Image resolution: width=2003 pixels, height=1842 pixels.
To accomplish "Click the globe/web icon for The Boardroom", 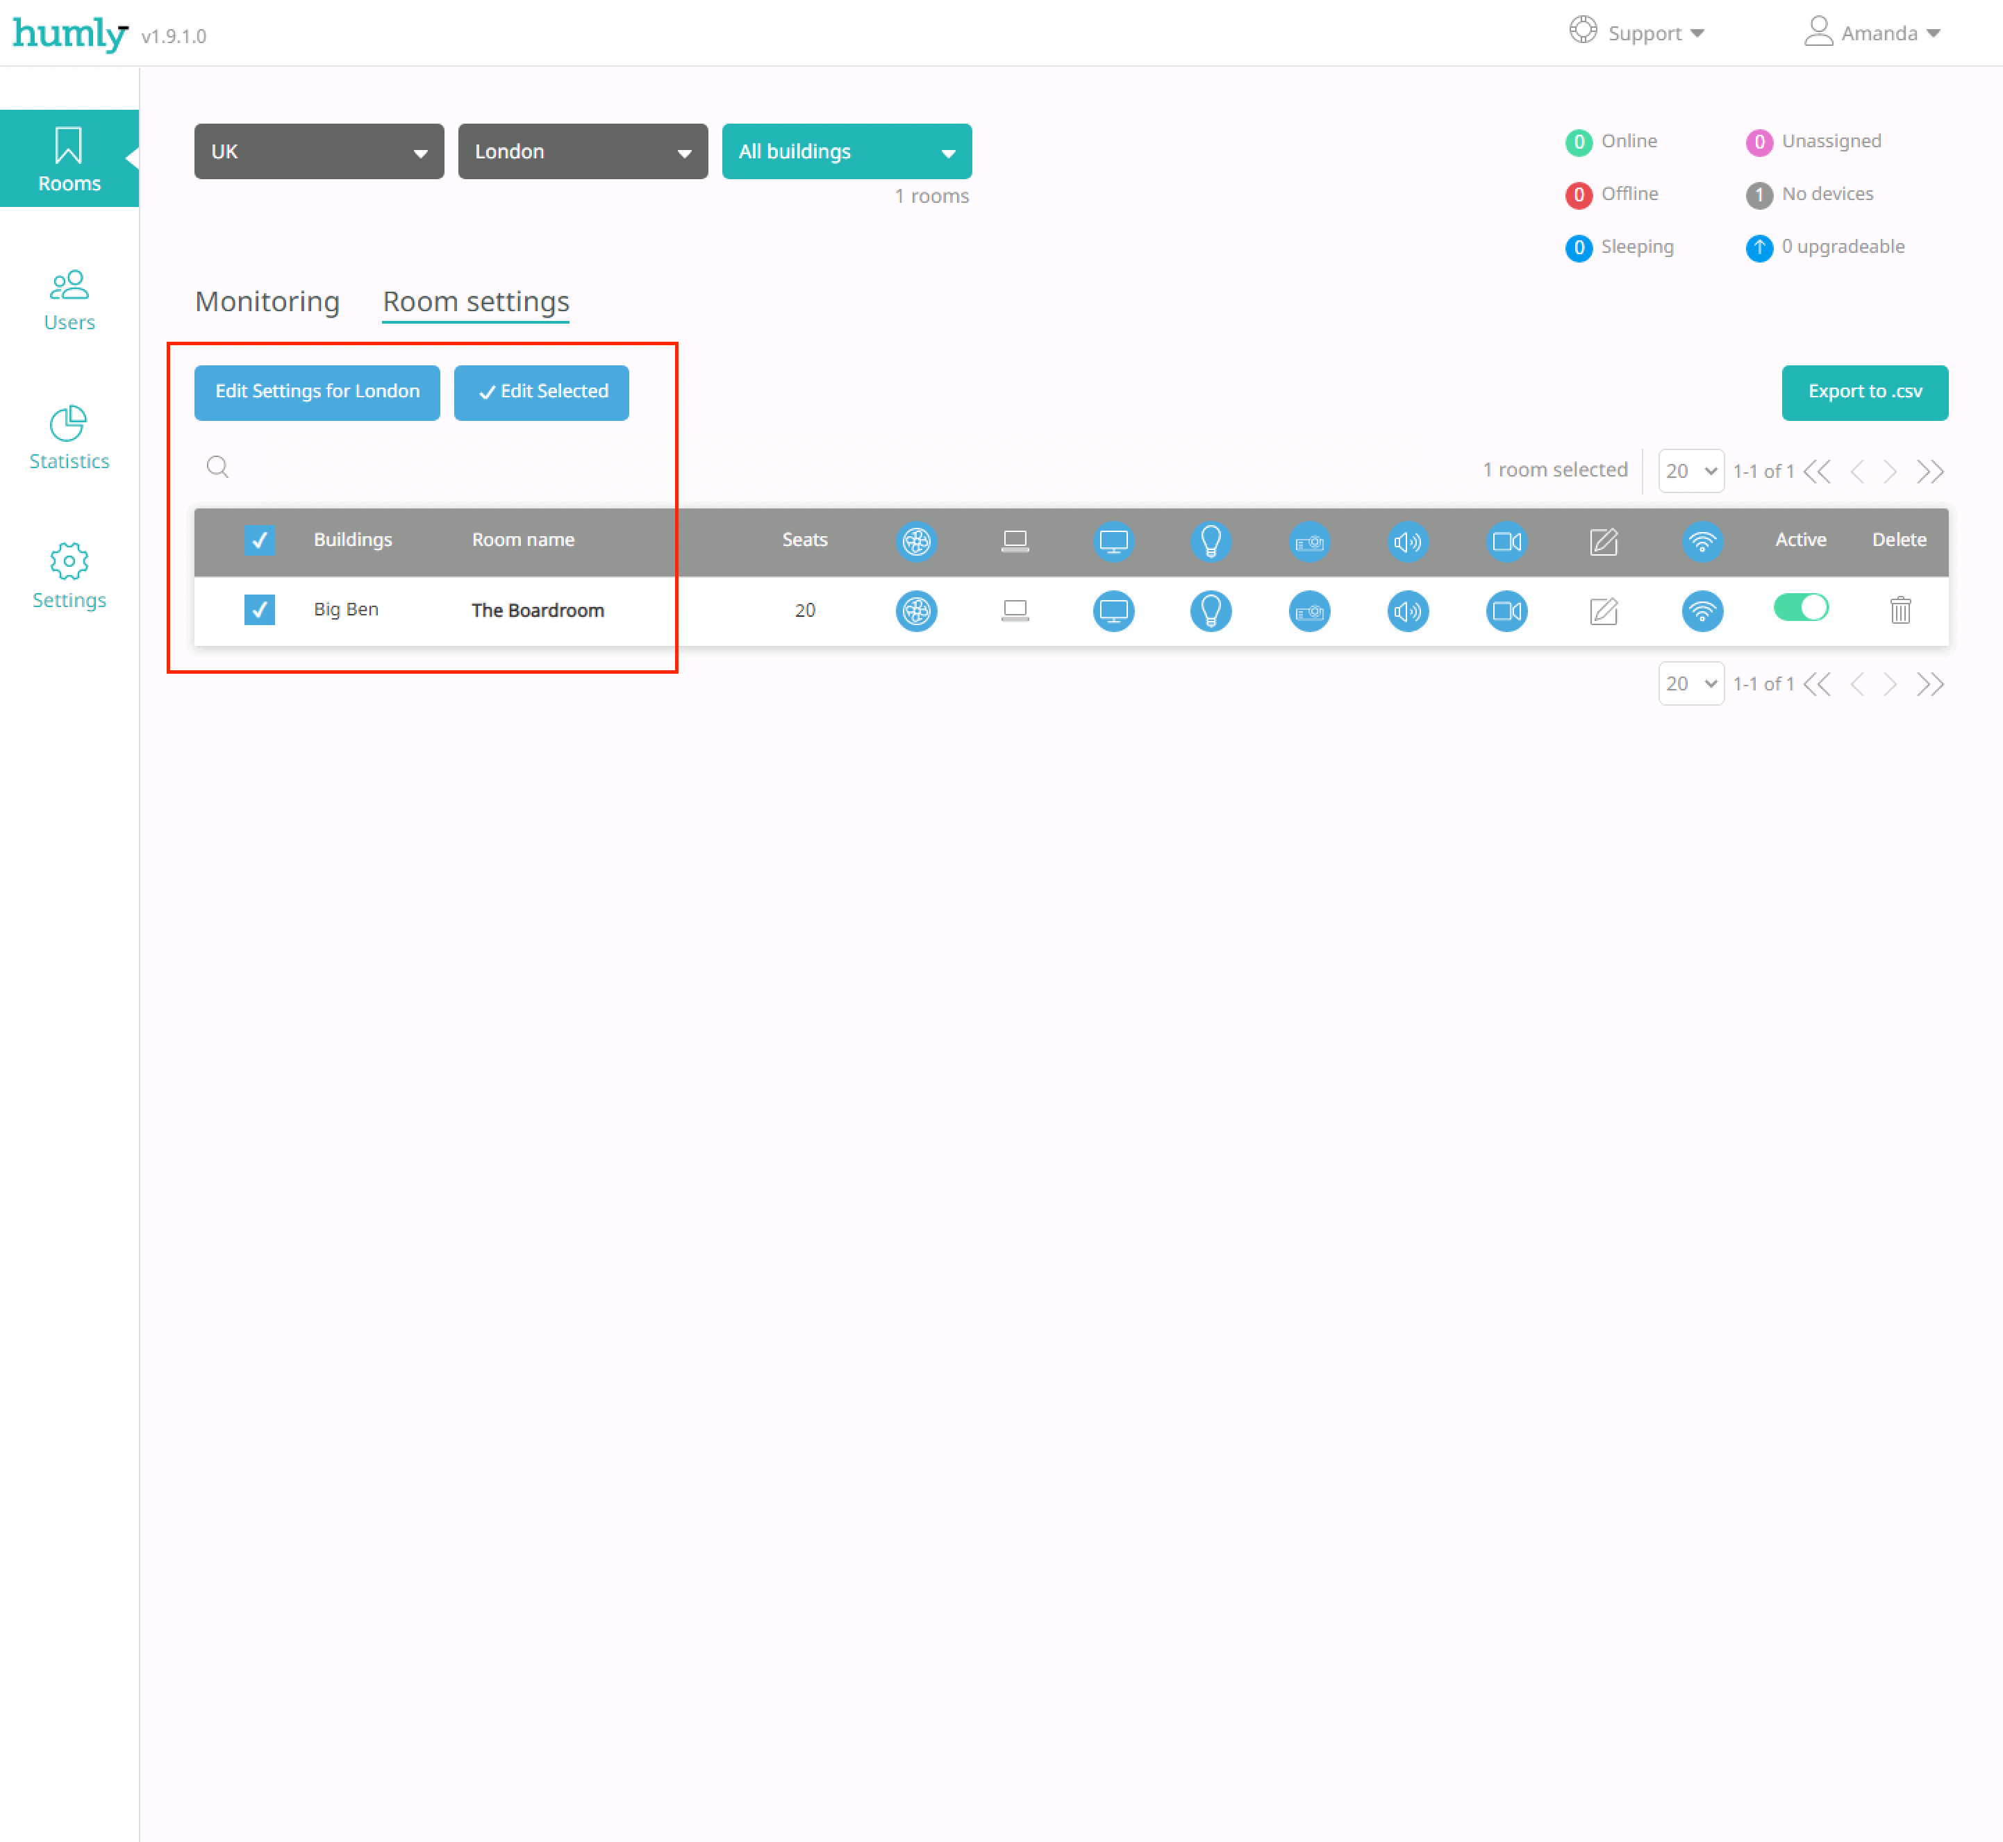I will click(x=916, y=608).
